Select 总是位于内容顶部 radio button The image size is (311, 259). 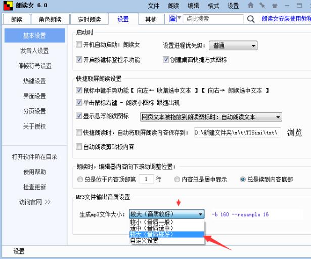(80, 180)
